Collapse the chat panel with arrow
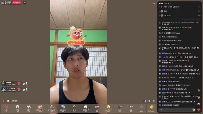 [x=154, y=3]
